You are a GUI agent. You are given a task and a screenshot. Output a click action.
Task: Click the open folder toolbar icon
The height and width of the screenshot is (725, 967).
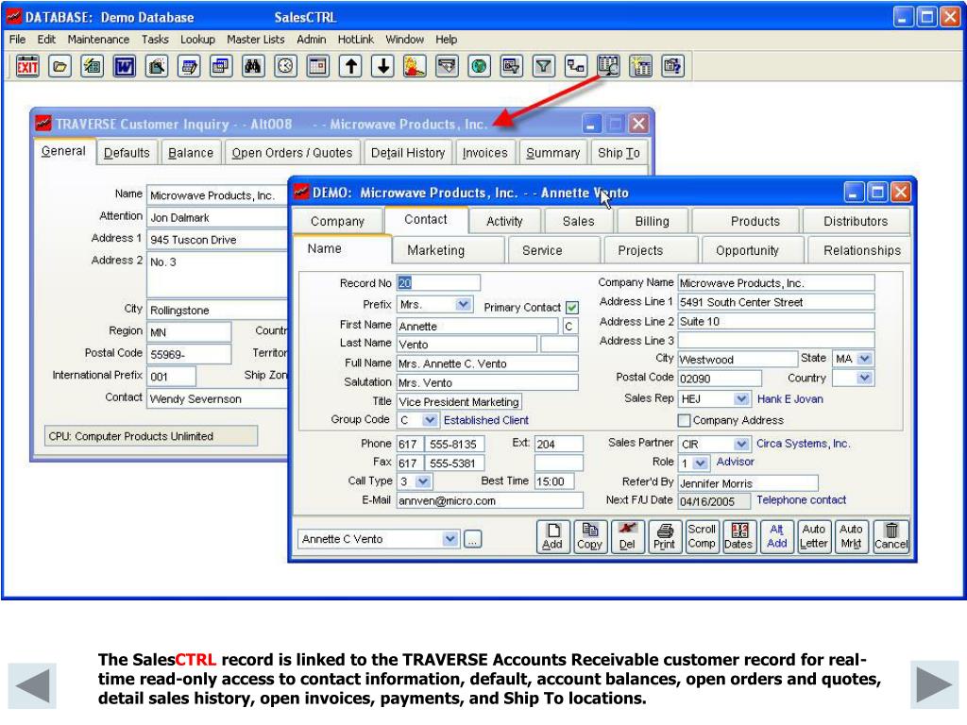click(x=59, y=66)
